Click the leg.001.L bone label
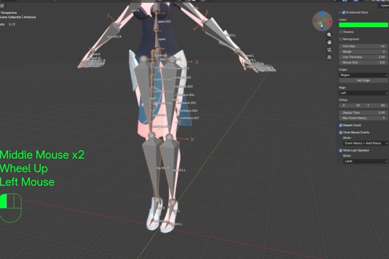 [x=179, y=171]
